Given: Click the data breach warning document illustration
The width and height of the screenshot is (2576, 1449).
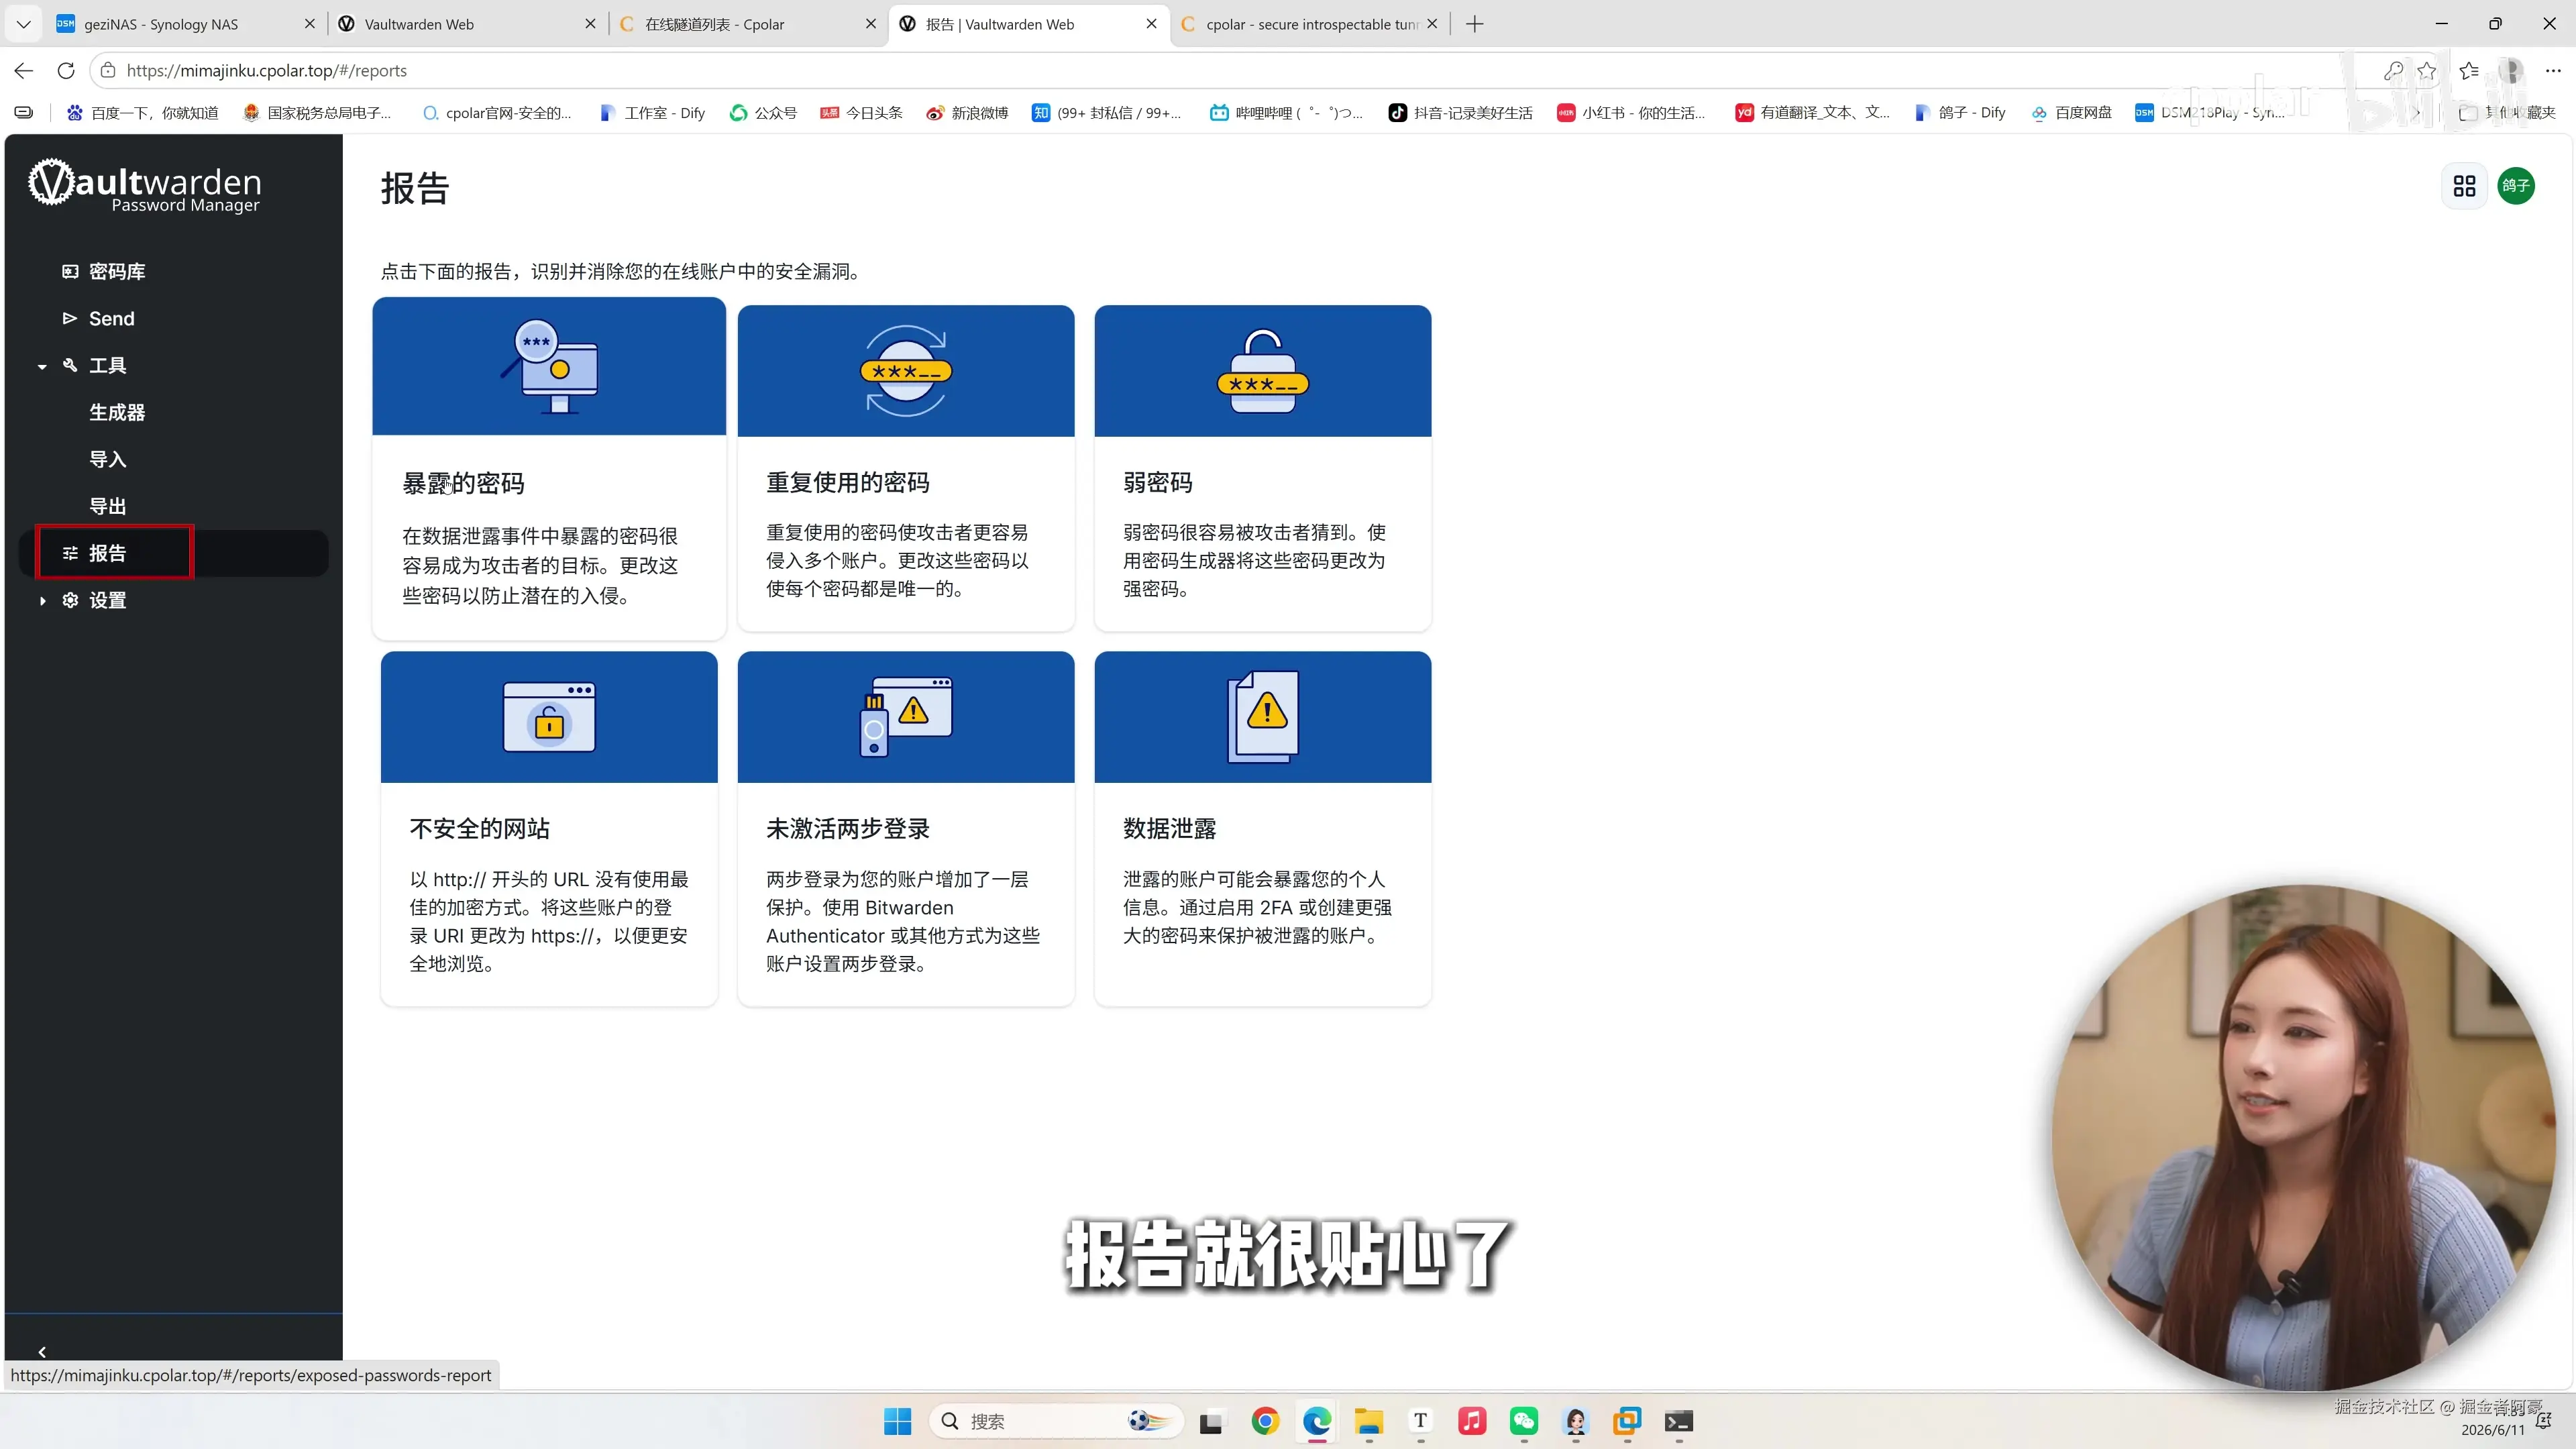Looking at the screenshot, I should tap(1263, 717).
